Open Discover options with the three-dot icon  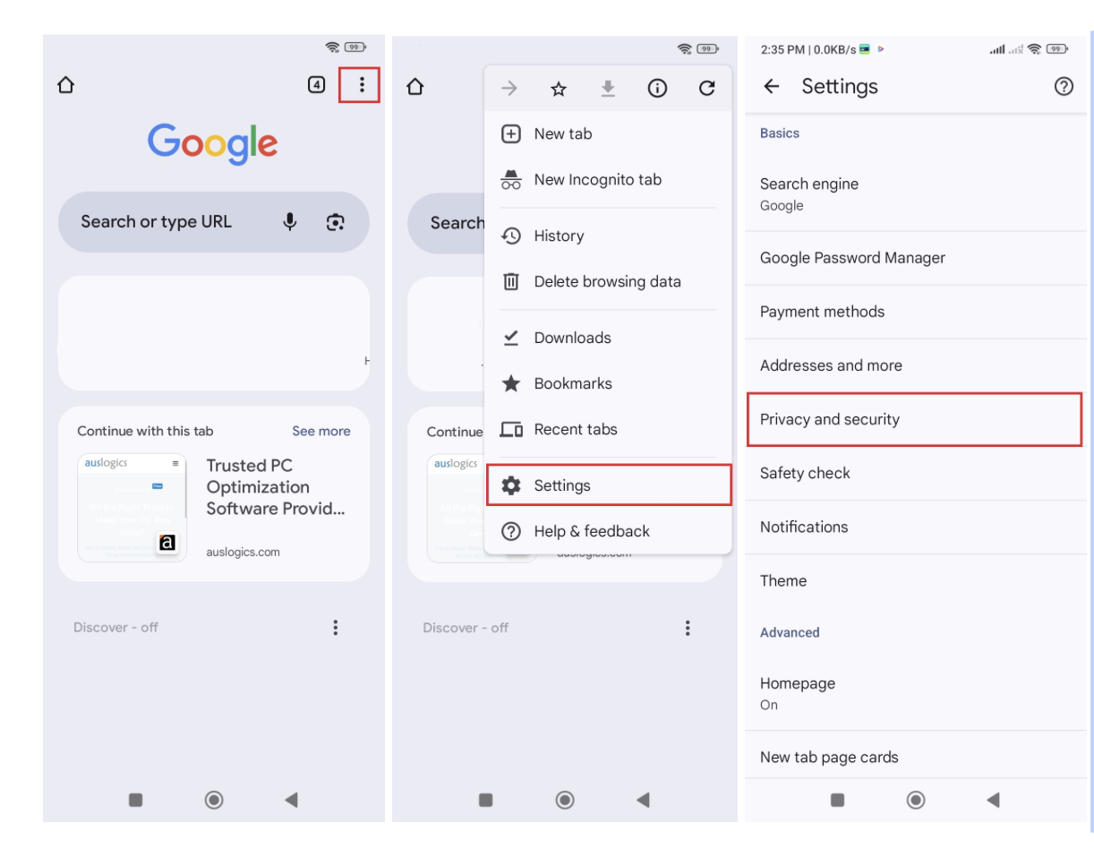tap(336, 627)
